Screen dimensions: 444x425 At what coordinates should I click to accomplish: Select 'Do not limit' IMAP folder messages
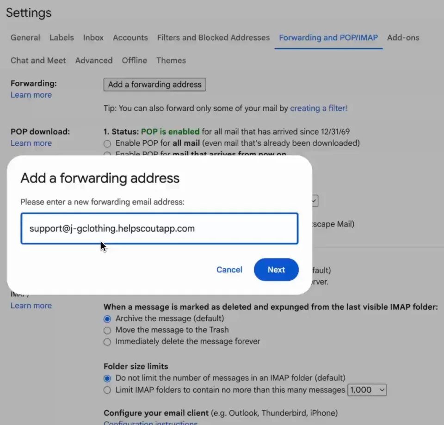(x=107, y=378)
